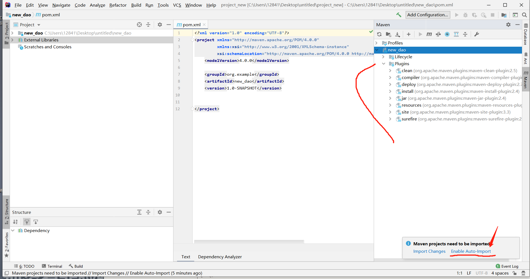The image size is (530, 279).
Task: Expand the Profiles node in Maven
Action: pyautogui.click(x=377, y=43)
